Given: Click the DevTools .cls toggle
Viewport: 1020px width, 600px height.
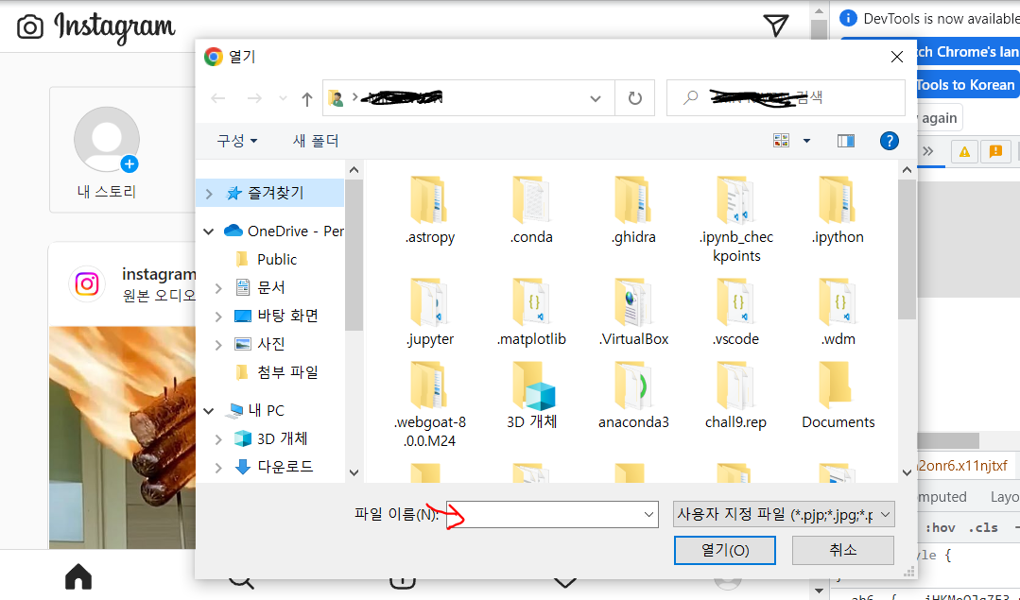Looking at the screenshot, I should click(983, 527).
